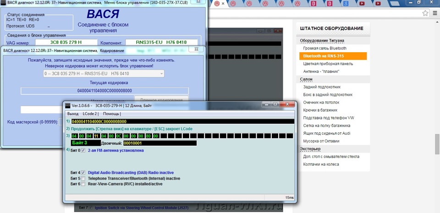Image resolution: width=440 pixels, height=213 pixels.
Task: Click the bookmark star in address bar
Action: point(425,13)
